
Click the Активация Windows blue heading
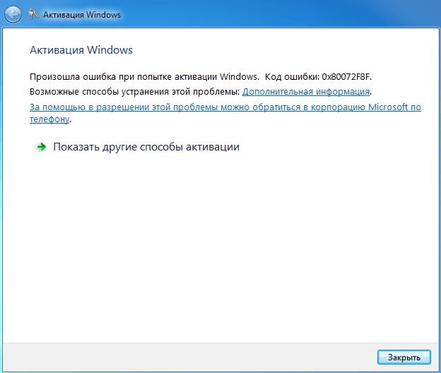[81, 50]
